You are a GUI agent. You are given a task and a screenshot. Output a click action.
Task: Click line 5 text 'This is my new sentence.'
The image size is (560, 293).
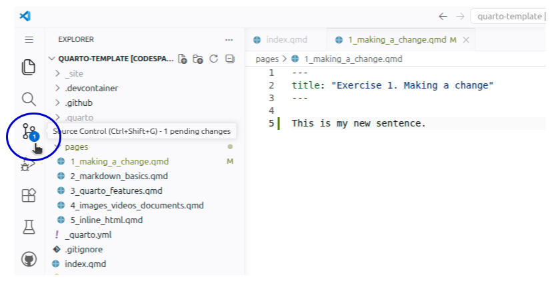tap(359, 123)
